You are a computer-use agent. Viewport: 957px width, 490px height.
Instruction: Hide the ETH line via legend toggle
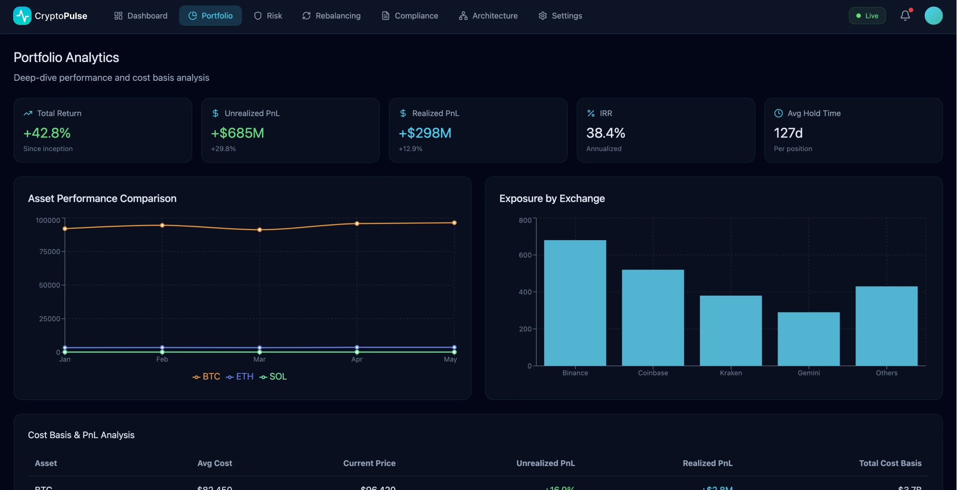coord(239,376)
